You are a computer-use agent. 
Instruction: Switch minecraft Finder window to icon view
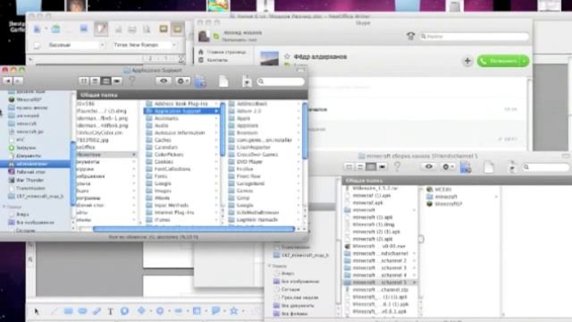pos(349,167)
